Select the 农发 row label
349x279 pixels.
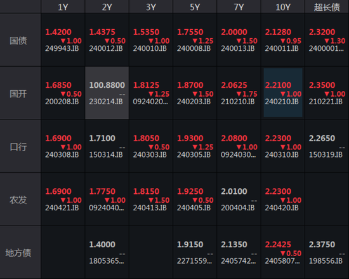coord(18,200)
